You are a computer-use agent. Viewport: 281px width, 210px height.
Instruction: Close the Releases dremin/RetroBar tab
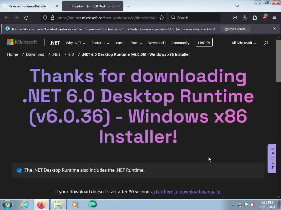coord(57,6)
